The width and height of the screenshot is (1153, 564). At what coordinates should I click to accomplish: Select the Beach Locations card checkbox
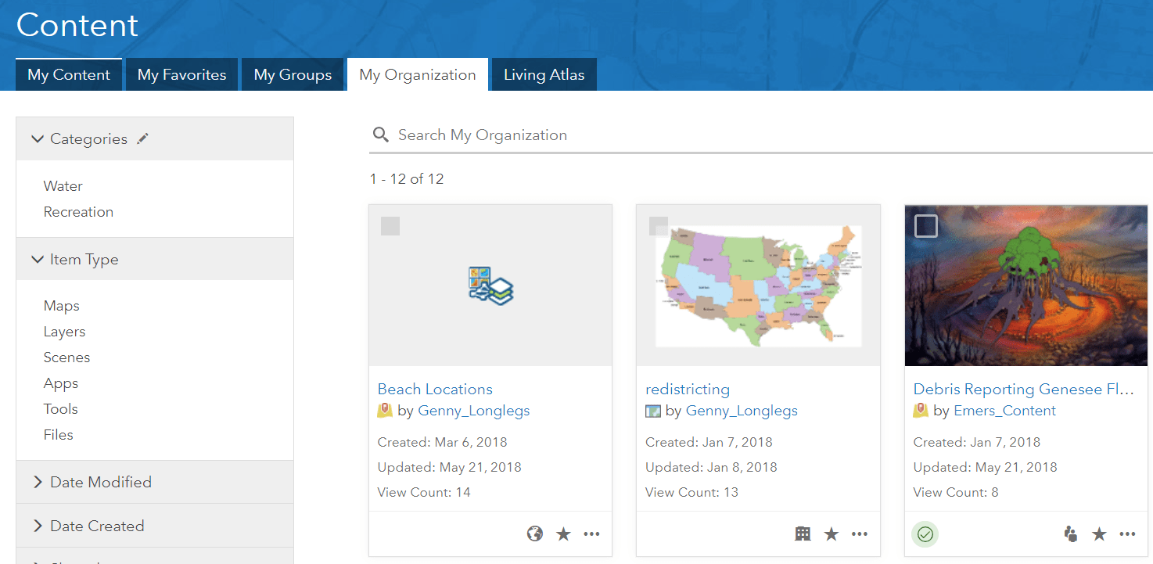tap(390, 226)
